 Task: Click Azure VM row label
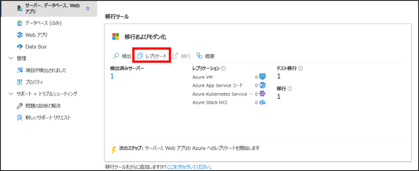(203, 77)
